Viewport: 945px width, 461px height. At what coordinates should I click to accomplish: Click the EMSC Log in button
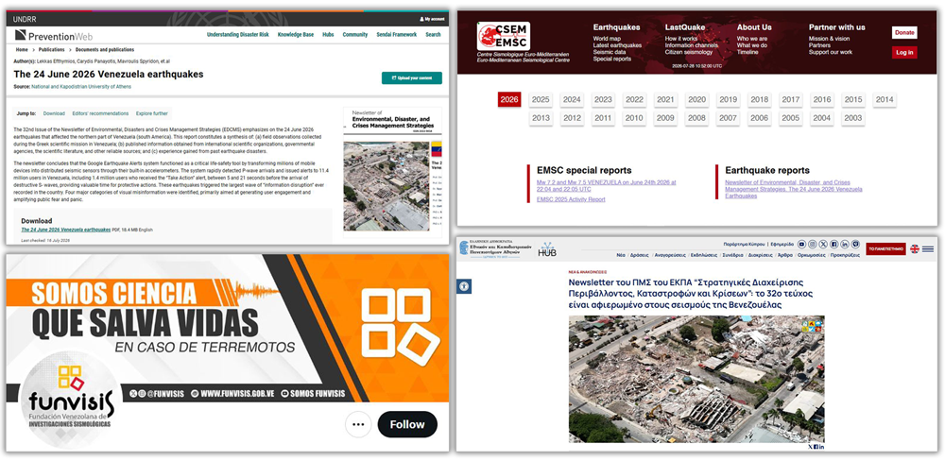[x=904, y=52]
